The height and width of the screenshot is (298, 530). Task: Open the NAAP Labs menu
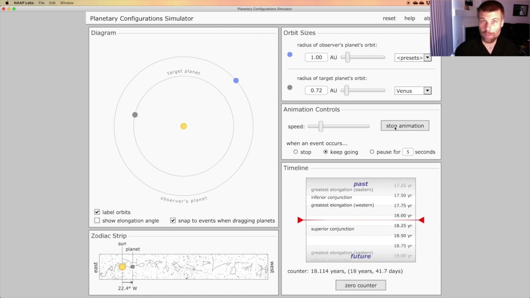24,3
